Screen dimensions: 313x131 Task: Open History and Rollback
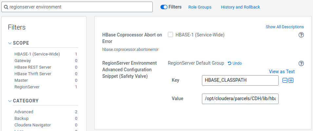pyautogui.click(x=240, y=7)
